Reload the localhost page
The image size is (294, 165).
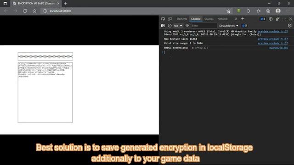25,11
